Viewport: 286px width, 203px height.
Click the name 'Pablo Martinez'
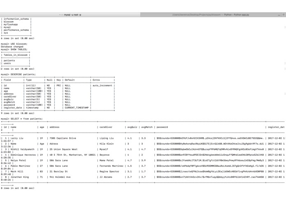pos(21,166)
